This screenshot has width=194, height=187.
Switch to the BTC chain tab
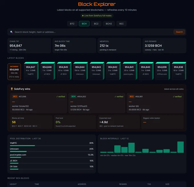tap(72, 24)
